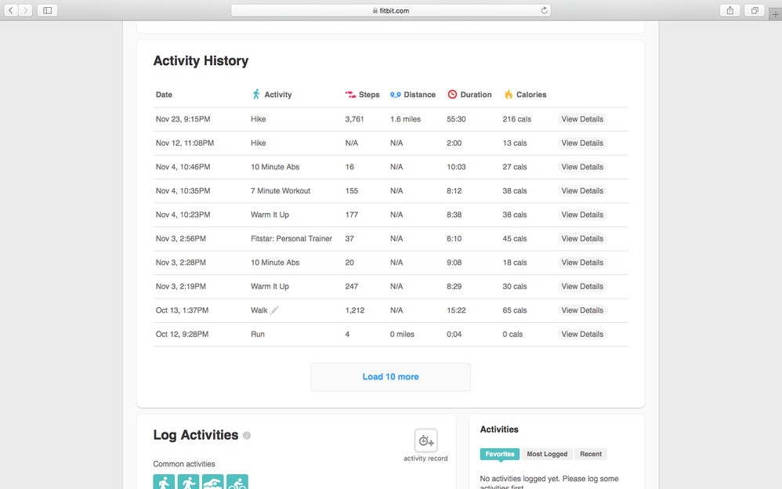This screenshot has height=489, width=782.
Task: View Details for the Nov 23 Hike
Action: pyautogui.click(x=582, y=119)
